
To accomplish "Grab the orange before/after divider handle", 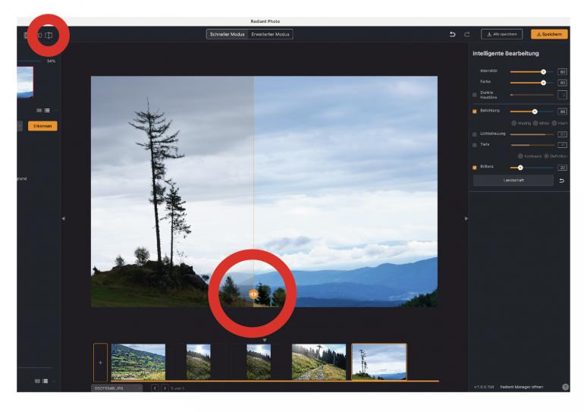I will coord(253,294).
